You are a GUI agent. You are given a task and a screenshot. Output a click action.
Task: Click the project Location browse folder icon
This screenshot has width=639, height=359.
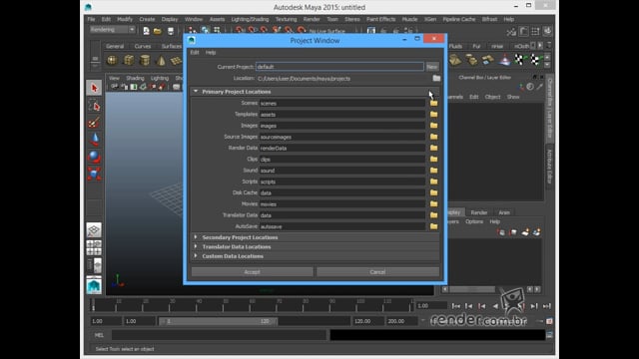pyautogui.click(x=436, y=78)
